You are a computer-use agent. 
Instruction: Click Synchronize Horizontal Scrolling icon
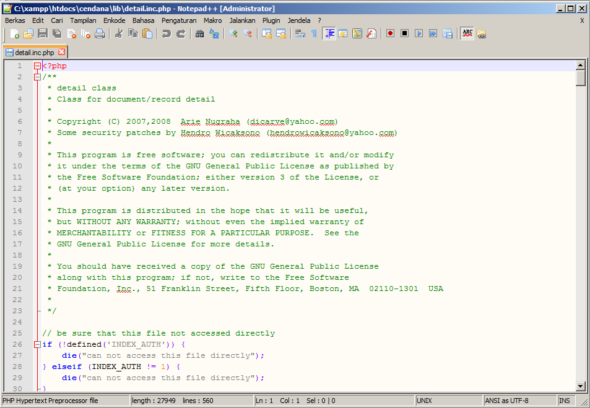point(281,34)
